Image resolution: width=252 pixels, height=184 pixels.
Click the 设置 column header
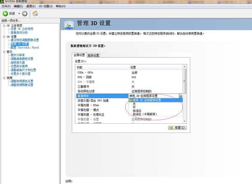(133, 67)
